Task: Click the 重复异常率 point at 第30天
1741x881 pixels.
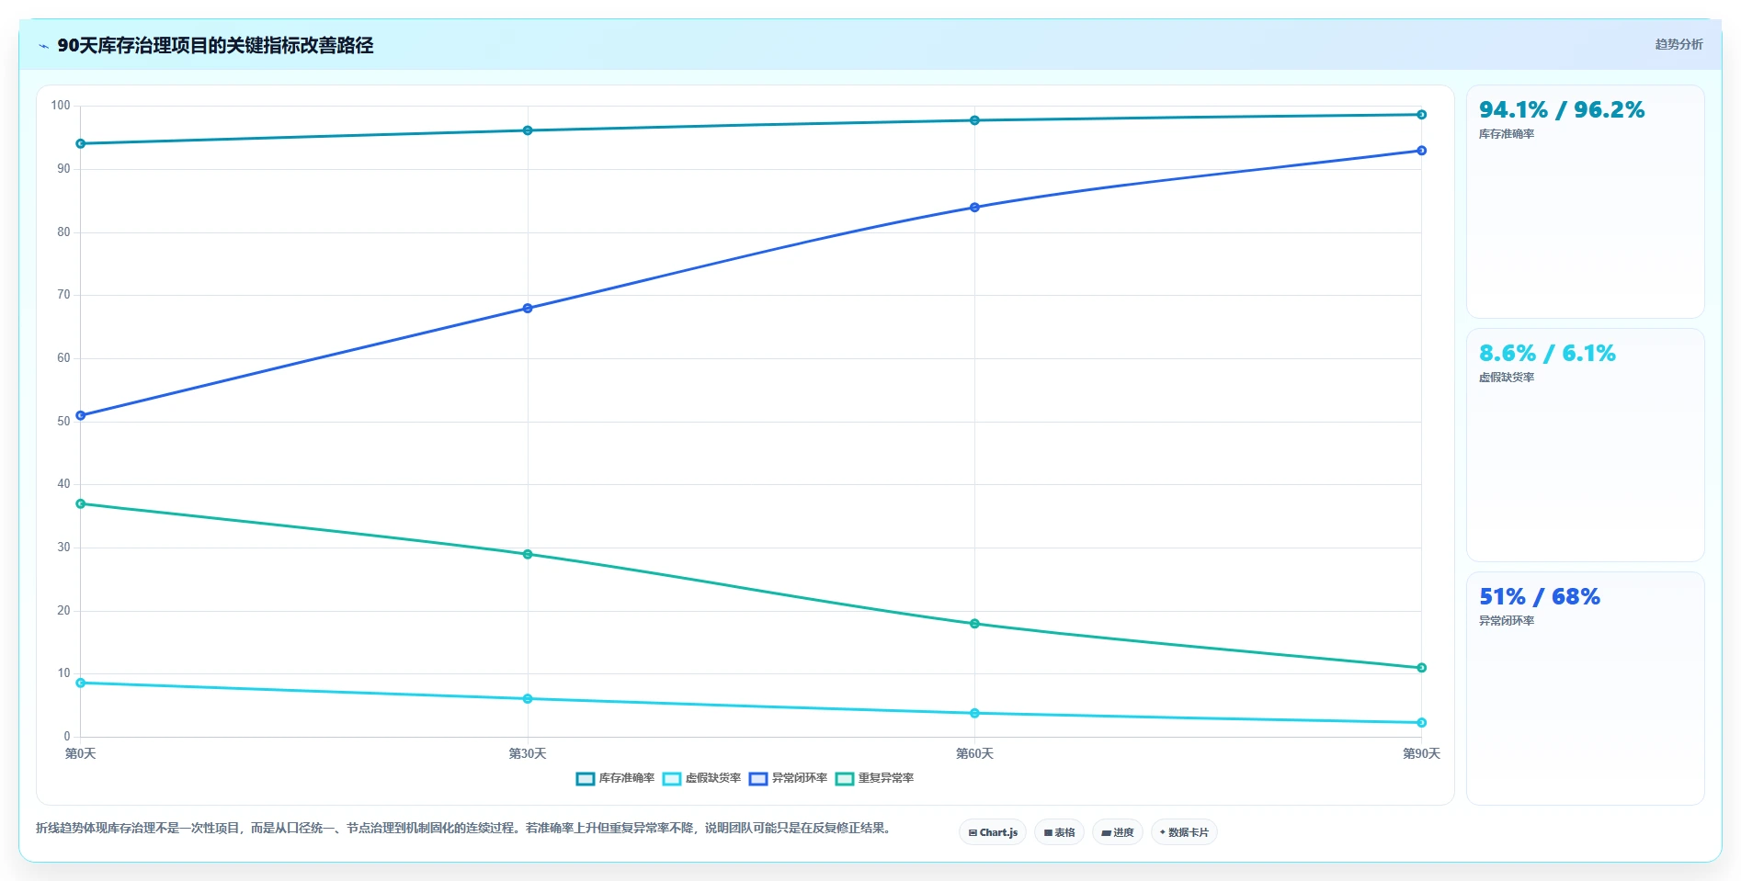Action: click(528, 554)
